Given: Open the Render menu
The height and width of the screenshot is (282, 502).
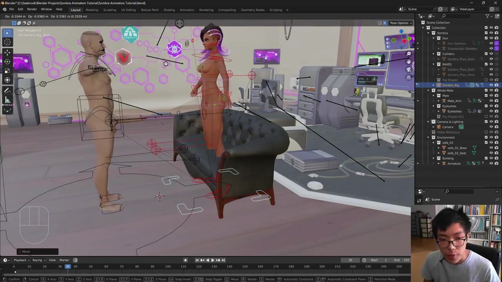Looking at the screenshot, I should tap(32, 9).
